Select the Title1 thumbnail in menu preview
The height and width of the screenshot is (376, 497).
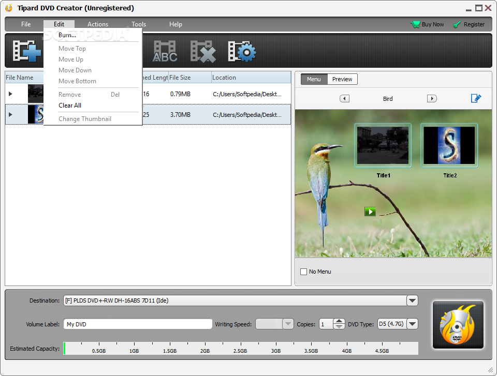[383, 145]
